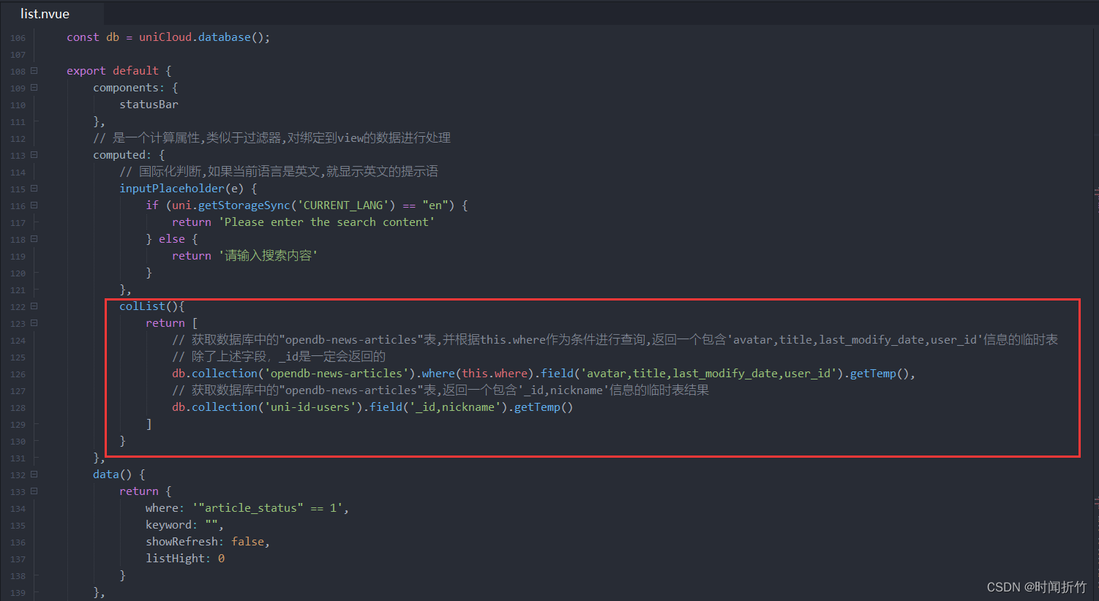Click the '"article_status" == 1' string
The image size is (1099, 601).
[268, 508]
